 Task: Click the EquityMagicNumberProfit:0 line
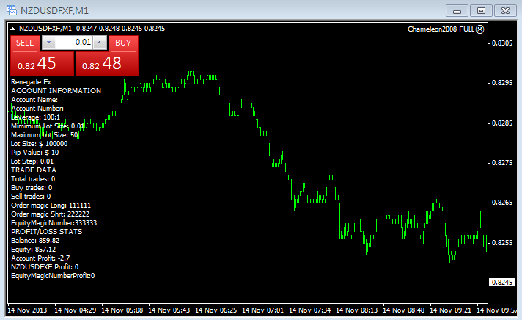pos(53,276)
